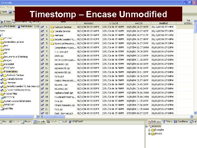Open the Conditions tab

click(x=181, y=122)
